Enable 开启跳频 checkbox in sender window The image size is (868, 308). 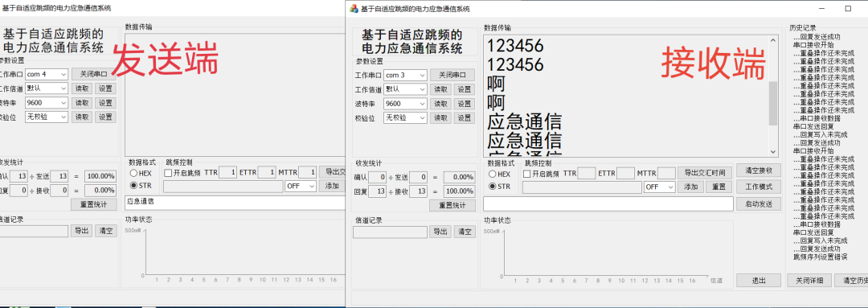click(168, 173)
